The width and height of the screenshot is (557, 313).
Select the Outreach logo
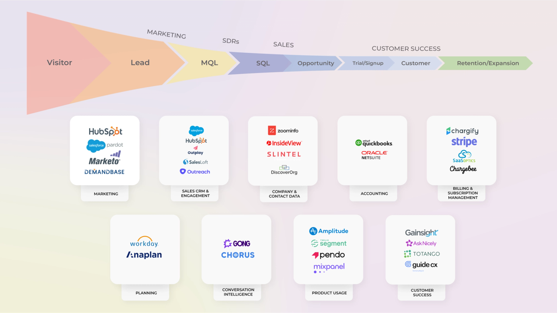[195, 172]
